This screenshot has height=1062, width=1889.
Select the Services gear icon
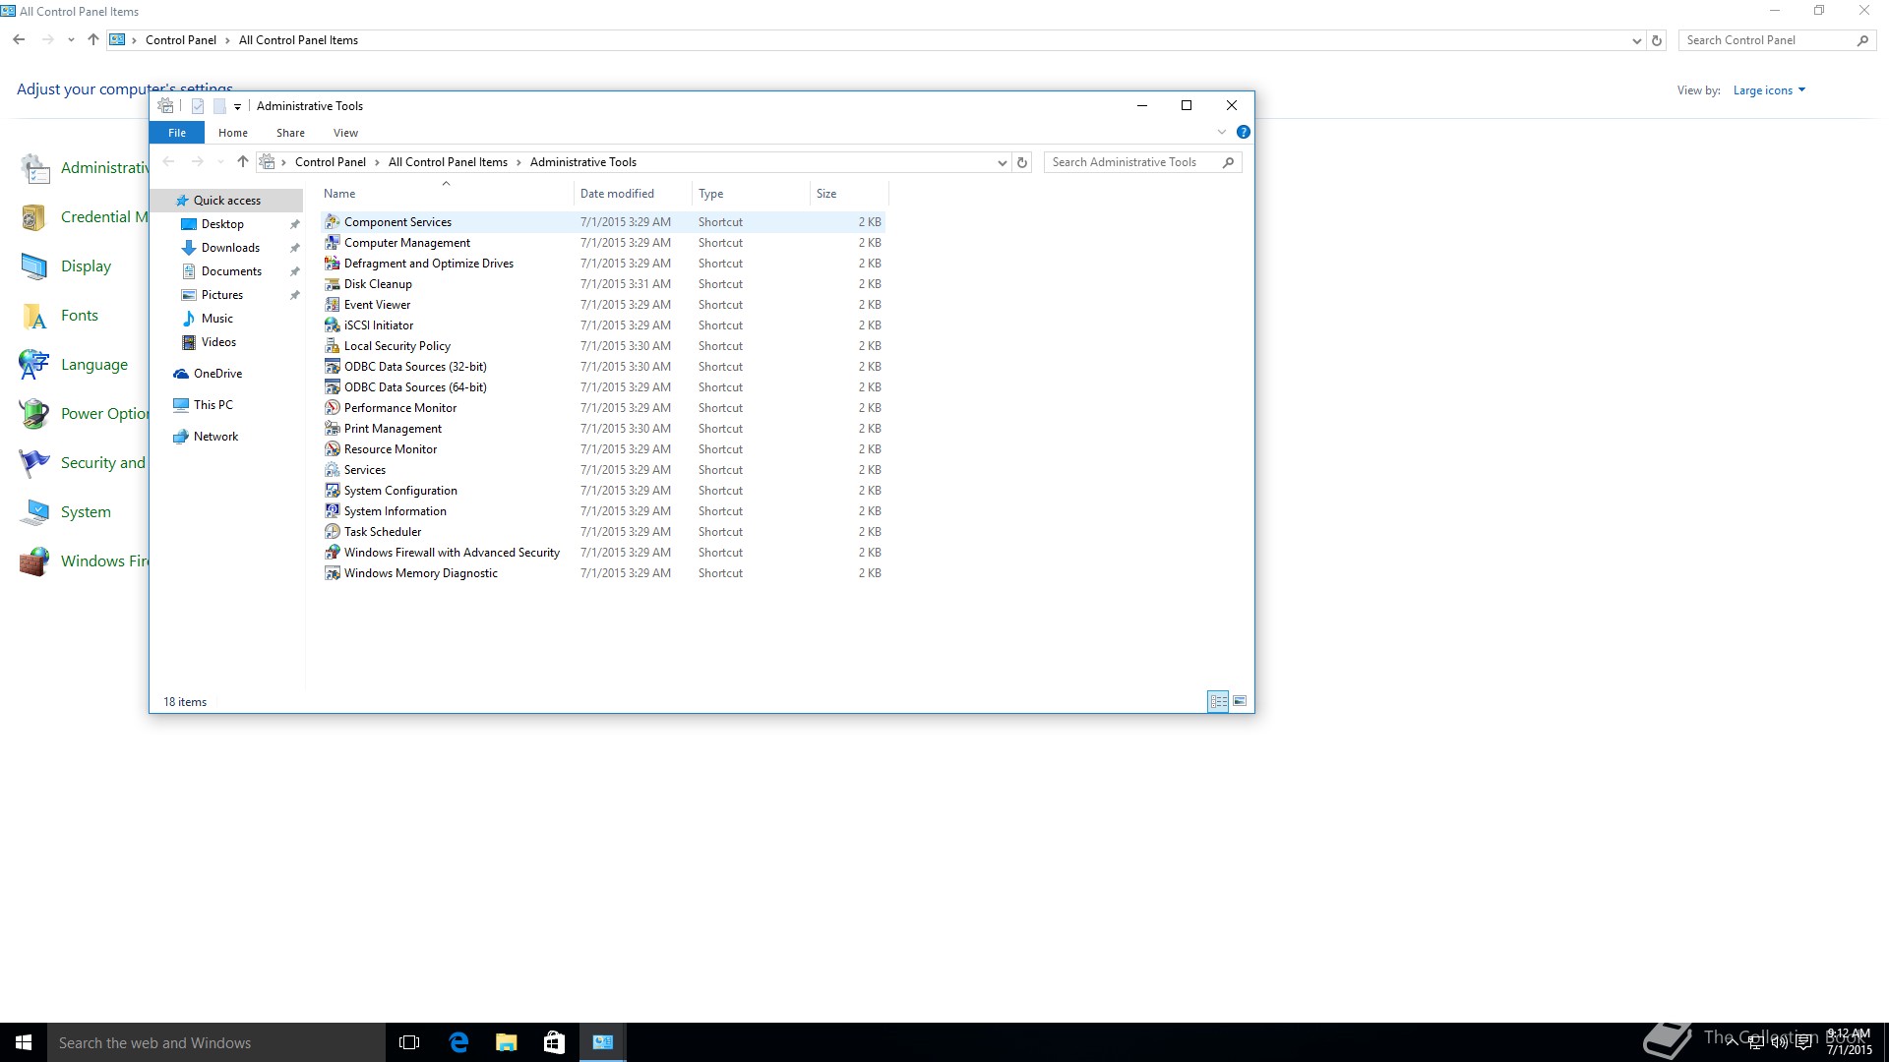(x=333, y=470)
